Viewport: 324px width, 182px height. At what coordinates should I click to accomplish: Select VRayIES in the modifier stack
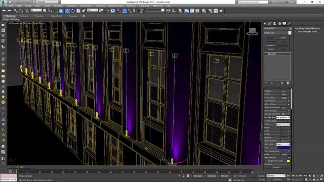[x=272, y=54]
